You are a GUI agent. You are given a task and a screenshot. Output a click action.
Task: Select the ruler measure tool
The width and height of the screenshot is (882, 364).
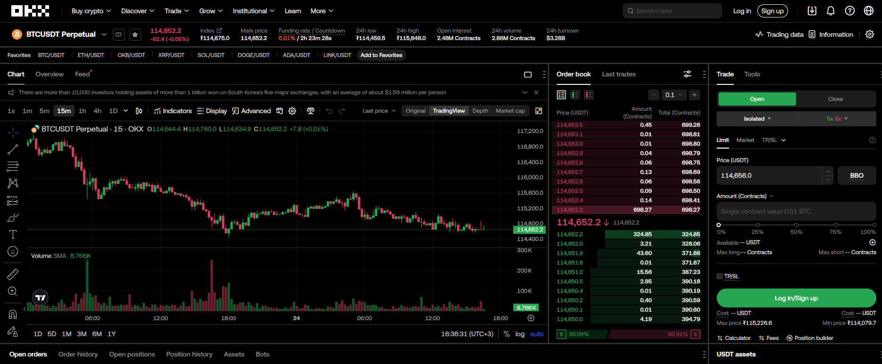(x=13, y=274)
